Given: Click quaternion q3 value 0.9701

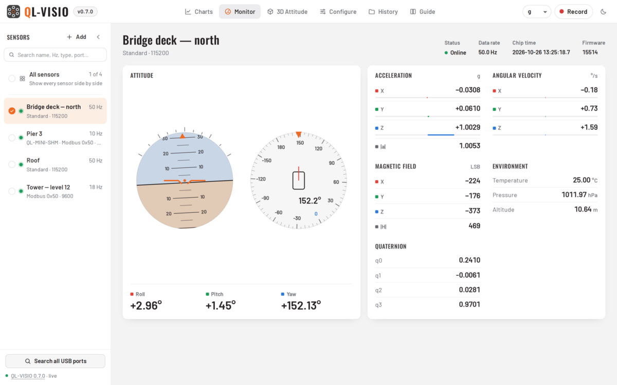Looking at the screenshot, I should click(470, 305).
